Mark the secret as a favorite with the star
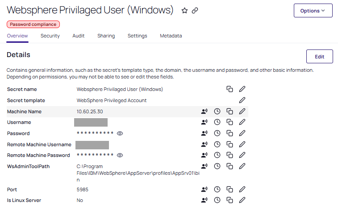338x210 pixels. pyautogui.click(x=184, y=10)
